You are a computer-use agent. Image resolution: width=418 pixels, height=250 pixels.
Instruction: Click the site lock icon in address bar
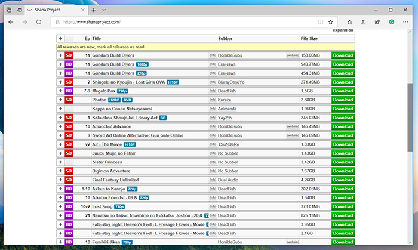(57, 22)
